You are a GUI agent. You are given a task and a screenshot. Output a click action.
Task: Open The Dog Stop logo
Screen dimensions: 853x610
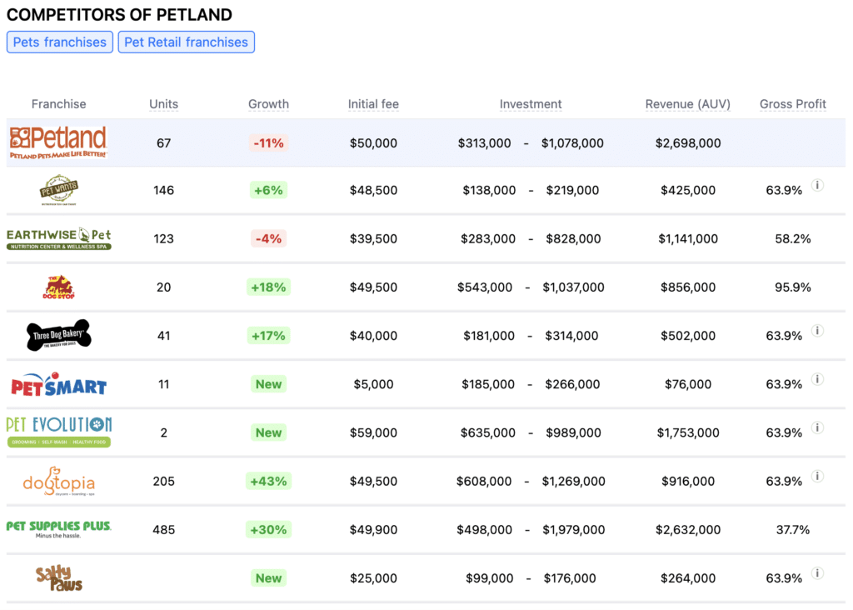59,287
